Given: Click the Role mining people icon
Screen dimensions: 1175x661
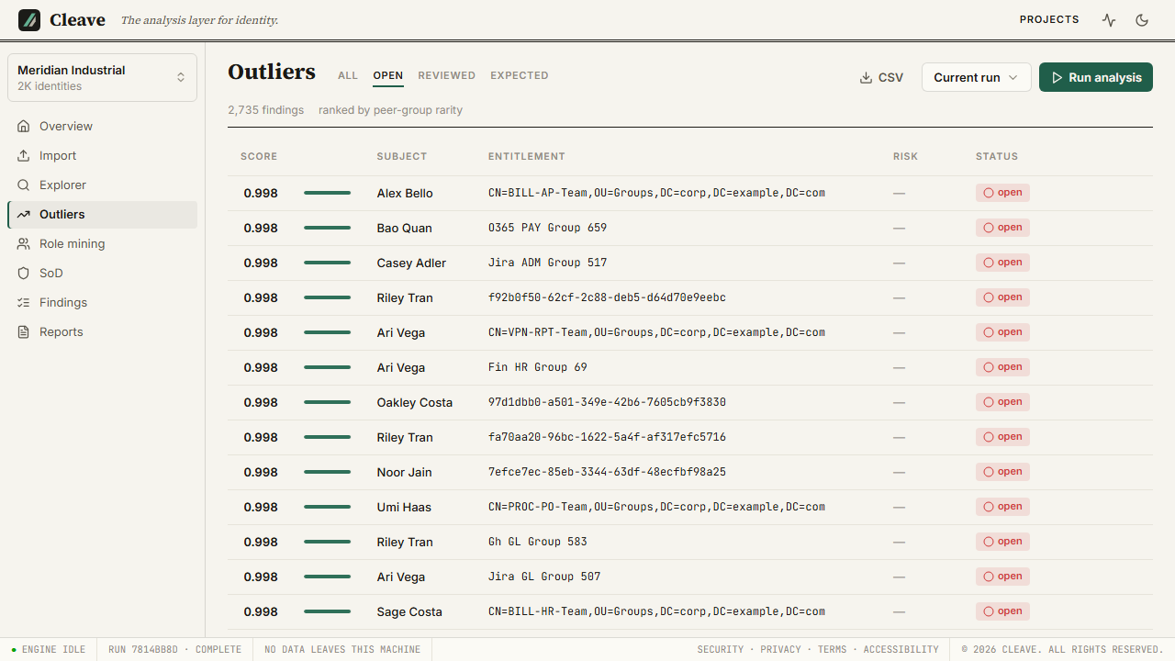Looking at the screenshot, I should pos(24,243).
